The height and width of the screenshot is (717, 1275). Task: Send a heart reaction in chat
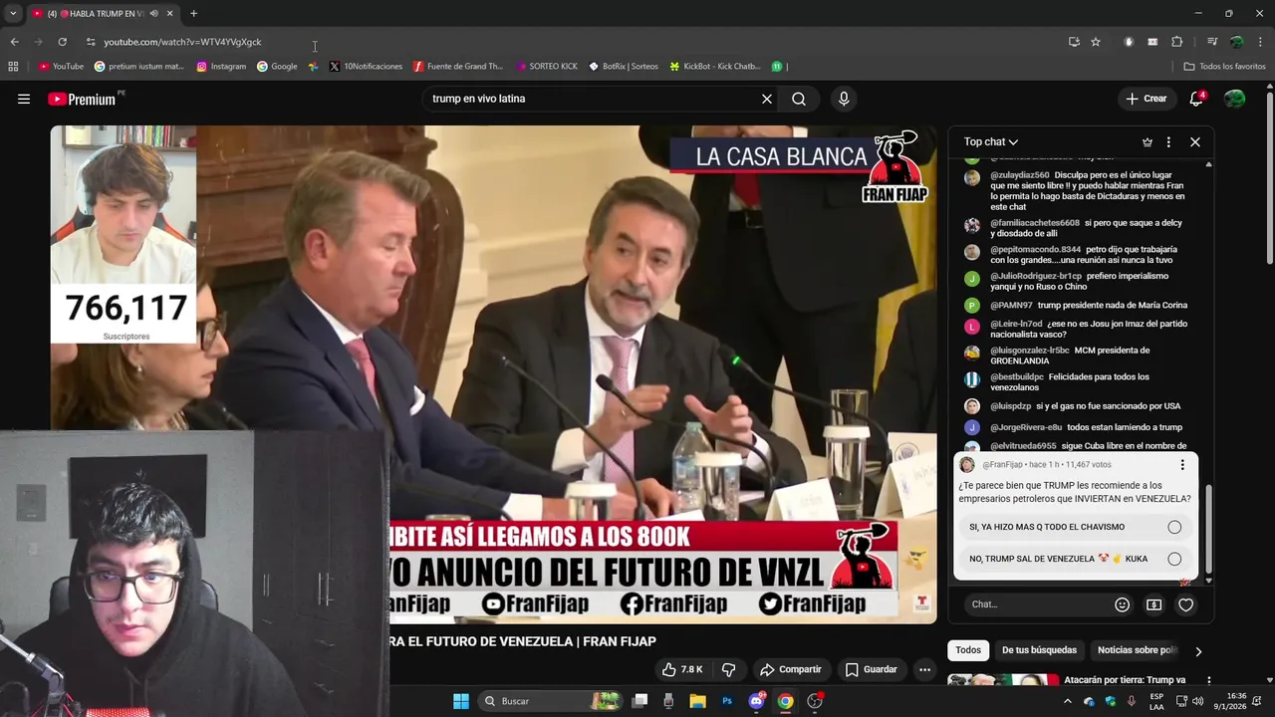click(1185, 604)
